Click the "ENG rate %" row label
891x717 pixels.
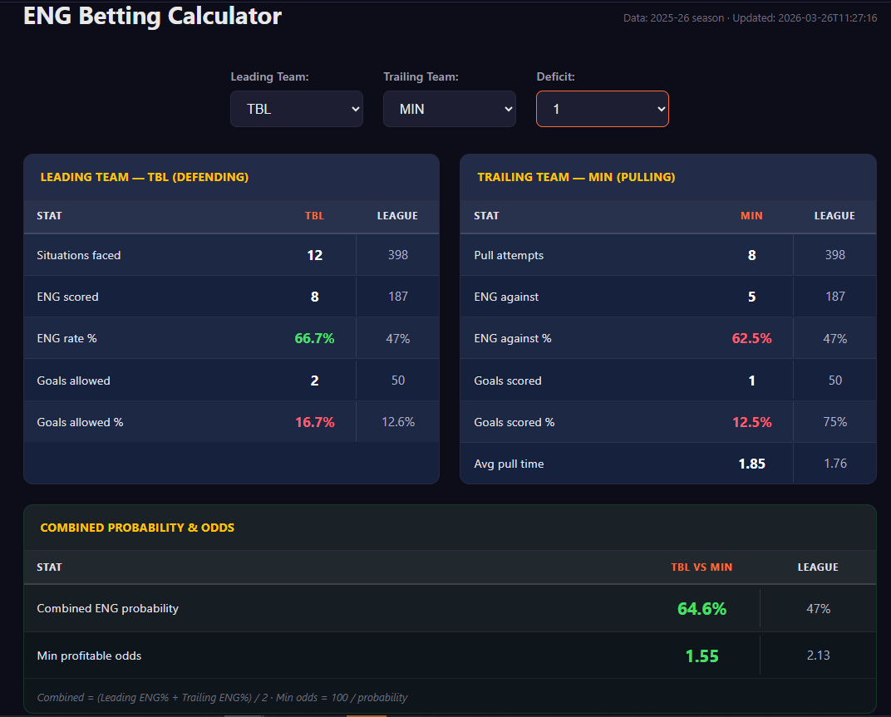(x=66, y=339)
